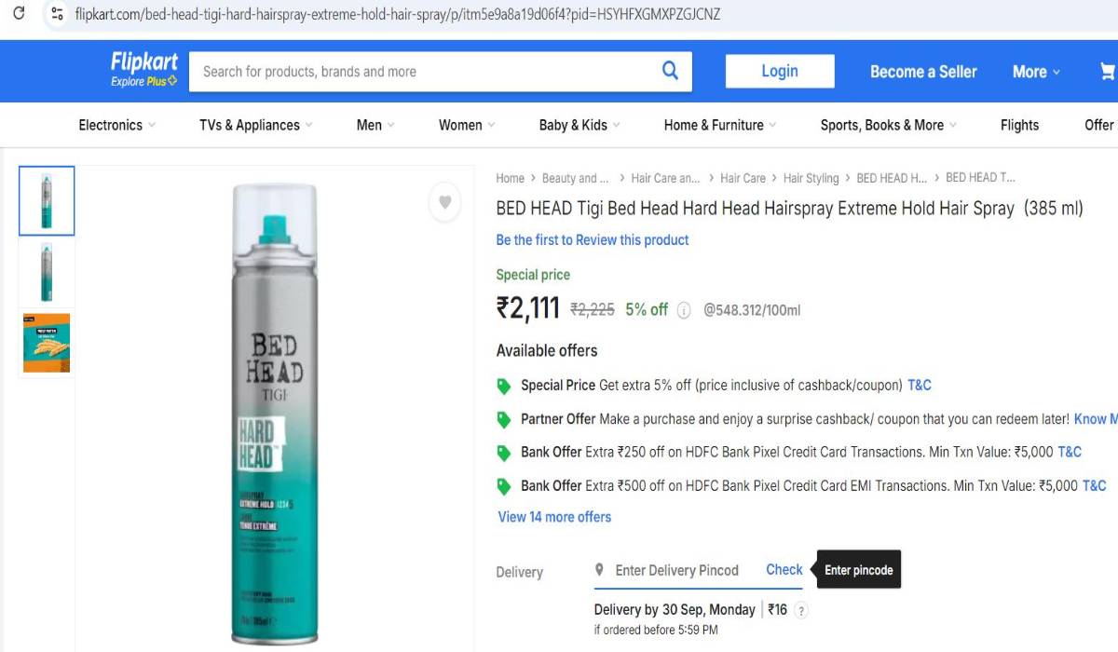The image size is (1118, 652).
Task: Click the delivery charge help icon
Action: point(800,611)
